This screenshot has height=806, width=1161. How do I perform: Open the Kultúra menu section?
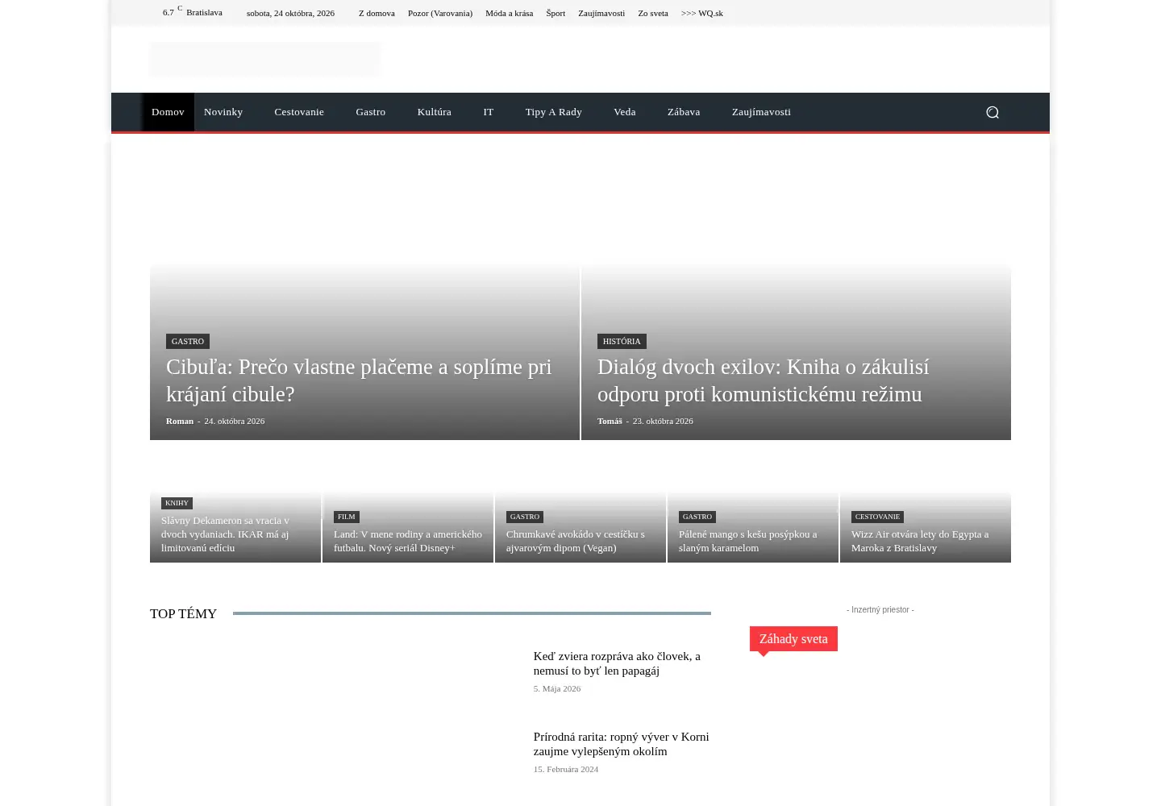tap(435, 112)
